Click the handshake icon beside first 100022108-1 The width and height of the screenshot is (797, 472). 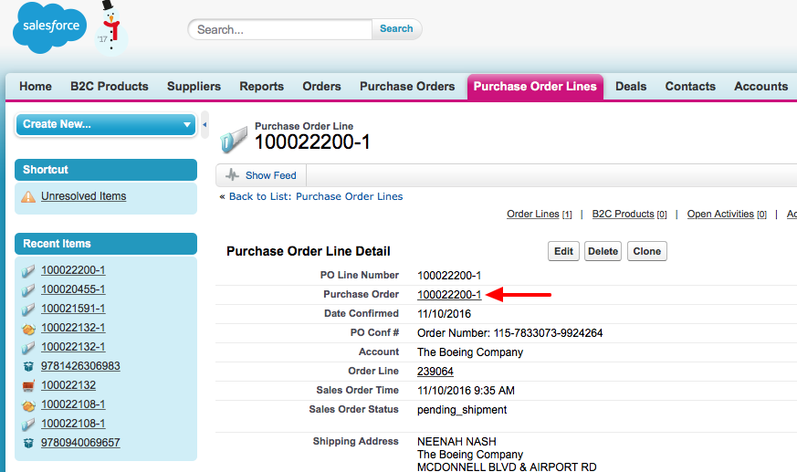(x=28, y=405)
